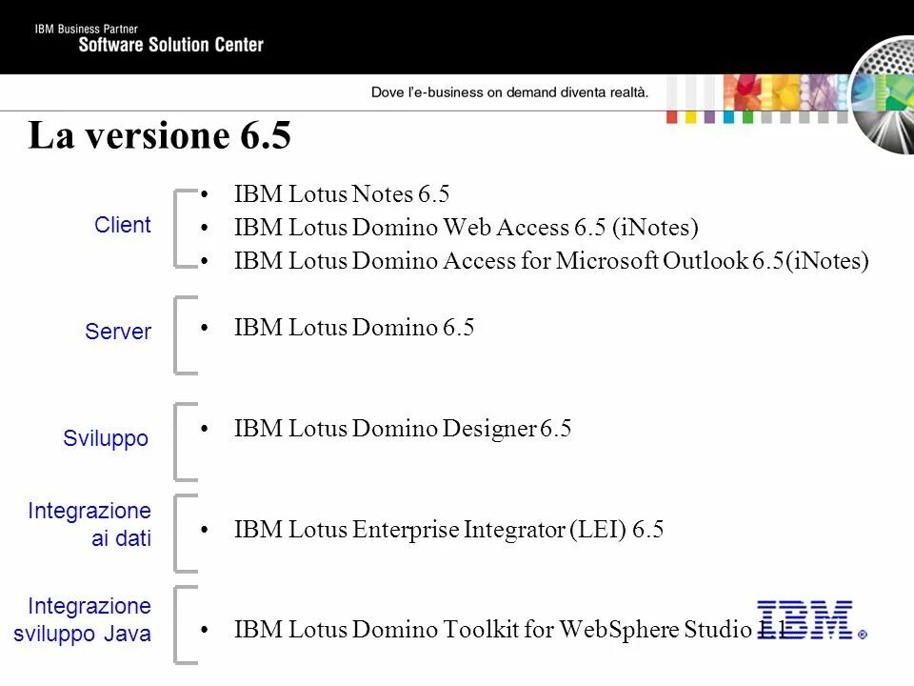
Task: Click the "Integrazione sviluppo Java" label
Action: pyautogui.click(x=82, y=619)
